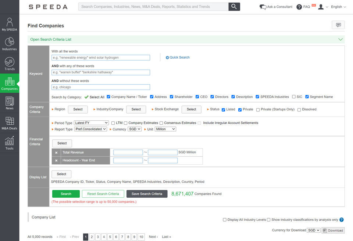Click the Stock Exchange Select button
Viewport: 353px width, 241px height.
click(x=191, y=109)
